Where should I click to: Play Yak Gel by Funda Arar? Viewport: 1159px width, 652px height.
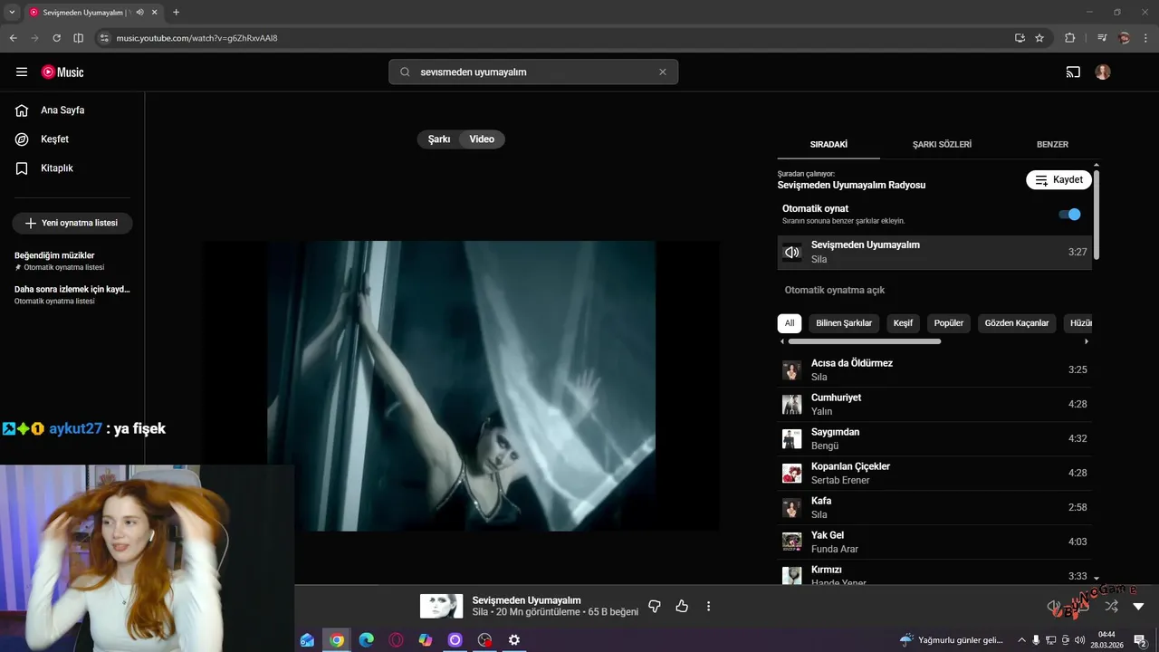tap(934, 542)
